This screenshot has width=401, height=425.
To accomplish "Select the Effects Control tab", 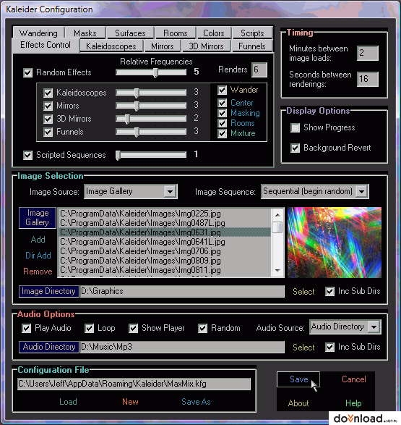I will pyautogui.click(x=46, y=45).
